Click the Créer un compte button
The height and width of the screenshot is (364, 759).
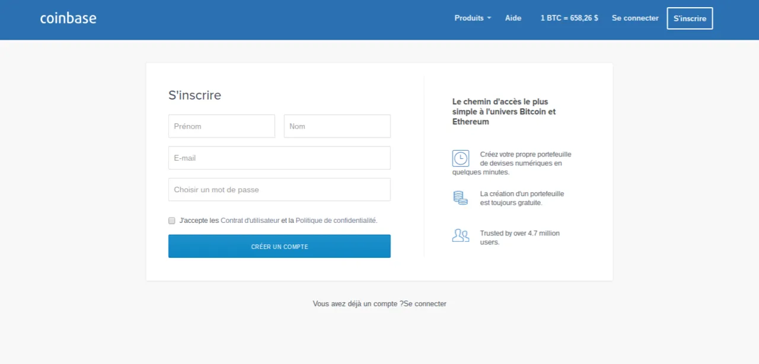click(279, 246)
